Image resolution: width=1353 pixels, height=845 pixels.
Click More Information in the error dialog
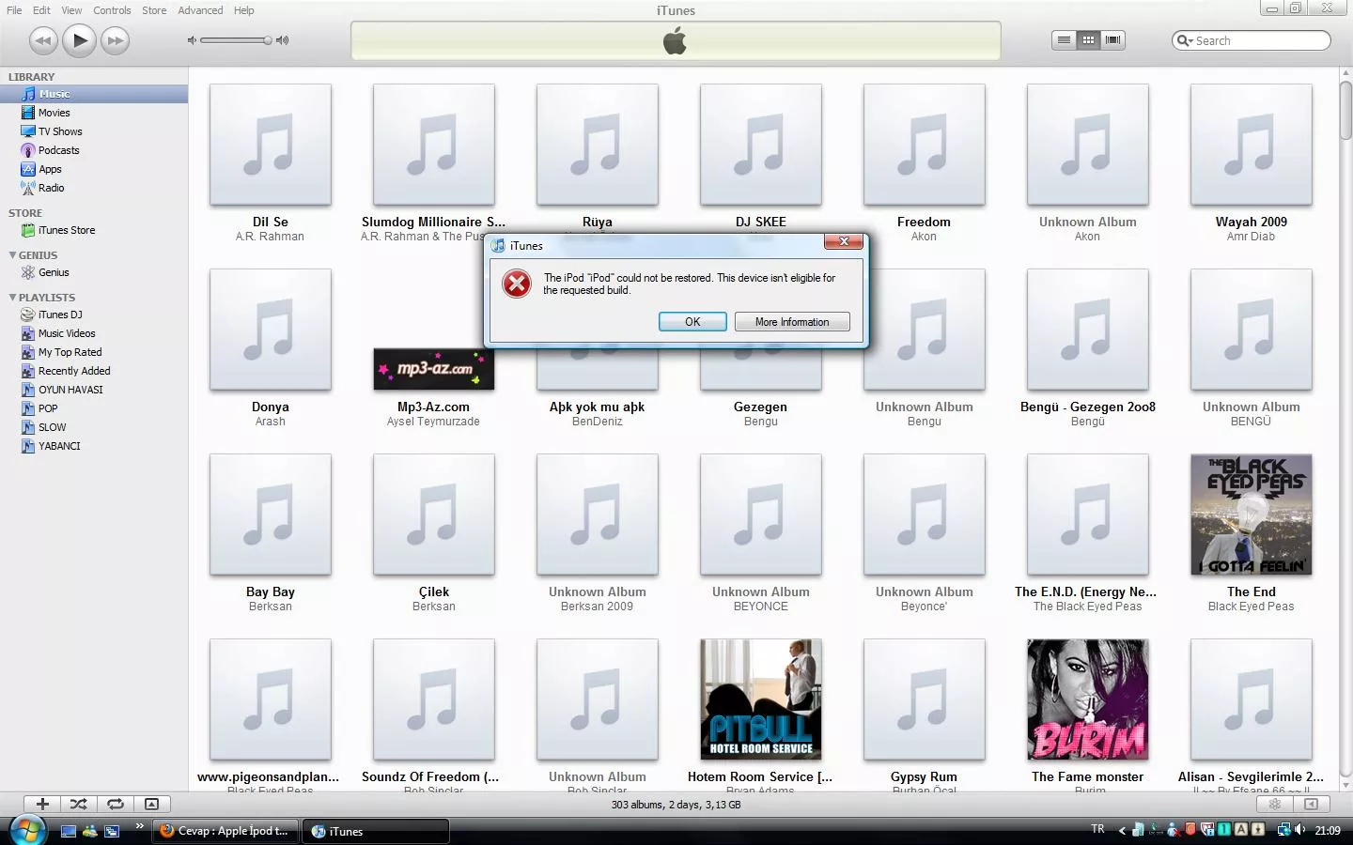pos(792,322)
